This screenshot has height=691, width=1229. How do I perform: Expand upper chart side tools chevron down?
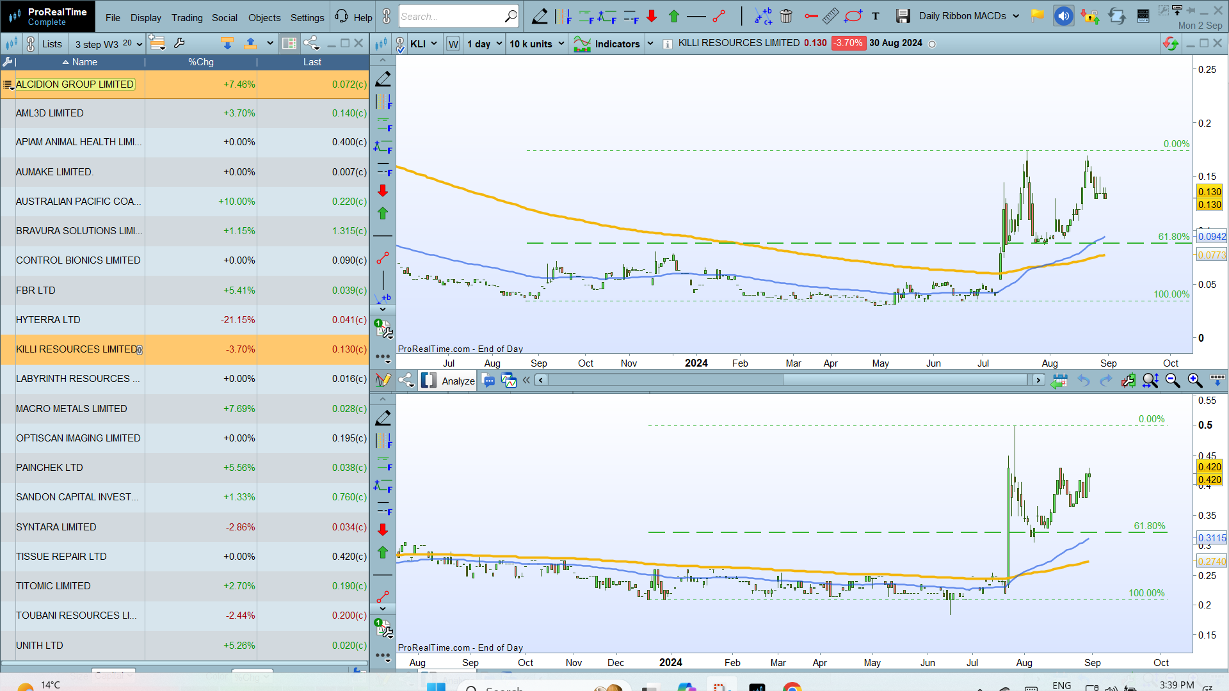pyautogui.click(x=383, y=310)
